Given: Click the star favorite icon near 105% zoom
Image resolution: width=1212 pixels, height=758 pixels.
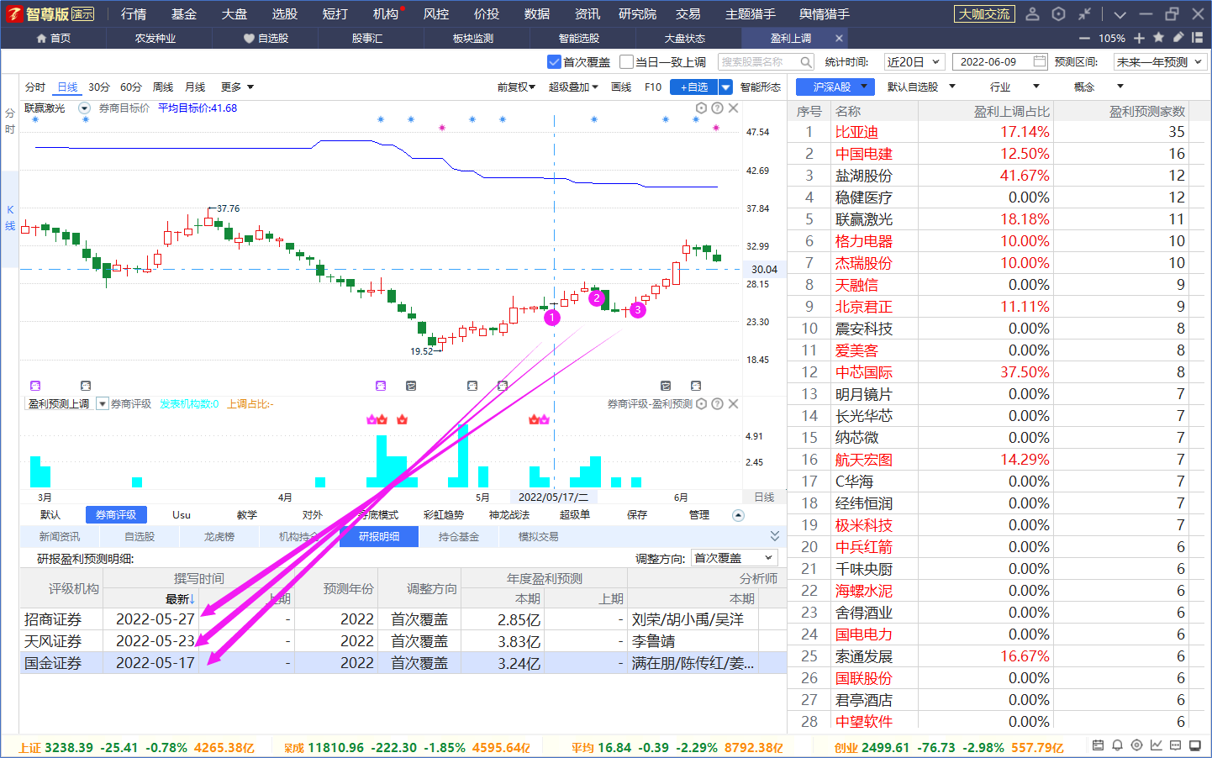Looking at the screenshot, I should [1159, 38].
